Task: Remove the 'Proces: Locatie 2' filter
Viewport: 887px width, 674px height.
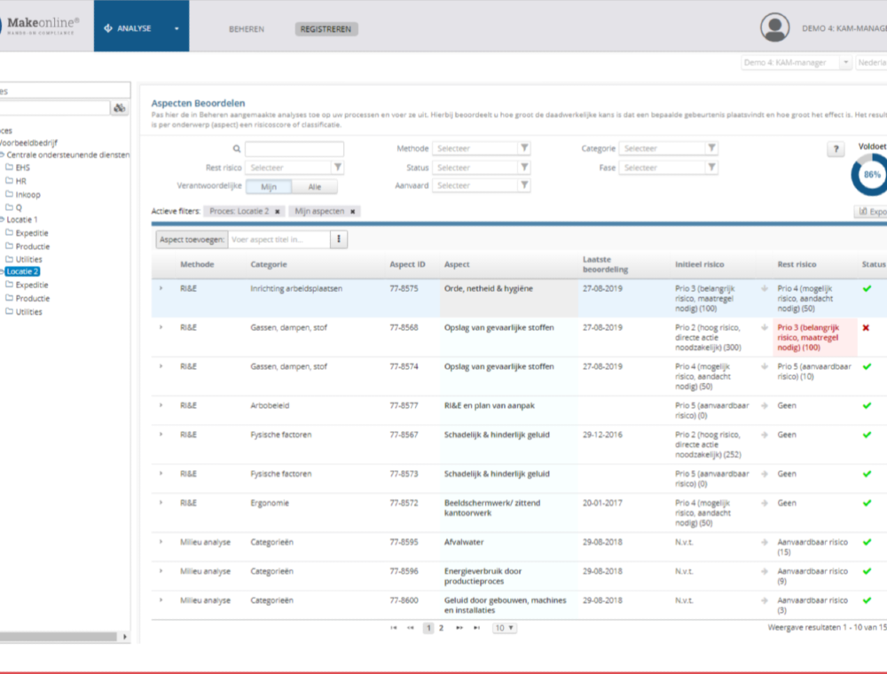Action: pos(277,212)
